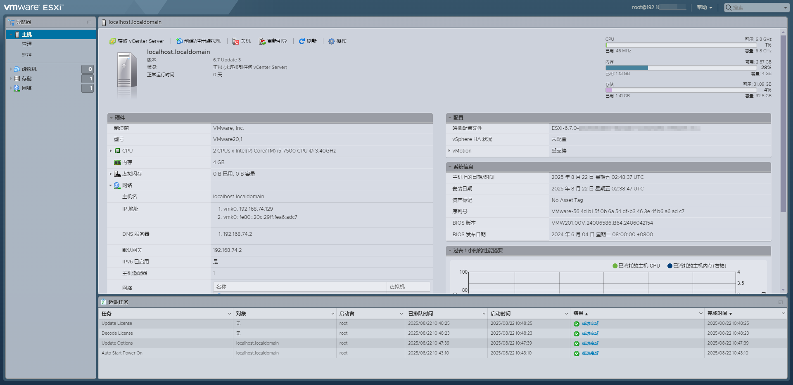
Task: Select the 网络 icon in navigator
Action: point(17,88)
